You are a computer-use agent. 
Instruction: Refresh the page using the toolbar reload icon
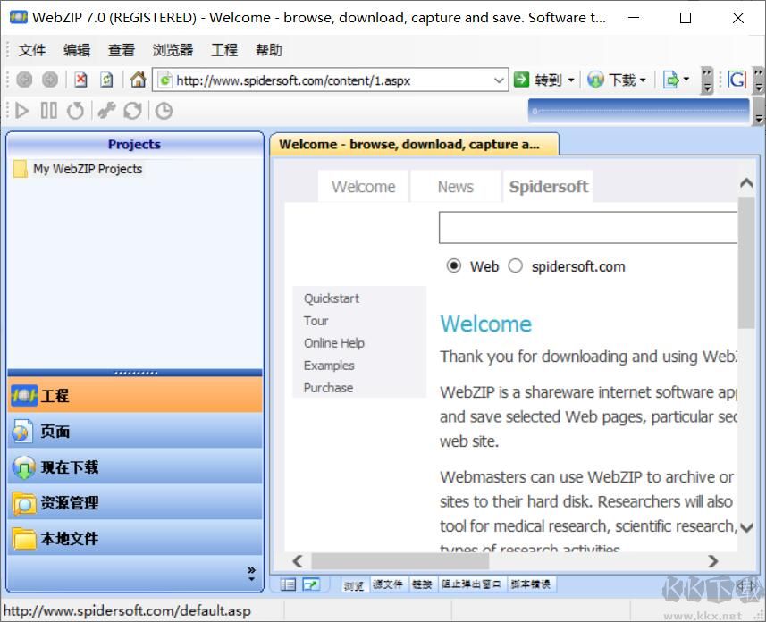click(x=106, y=80)
